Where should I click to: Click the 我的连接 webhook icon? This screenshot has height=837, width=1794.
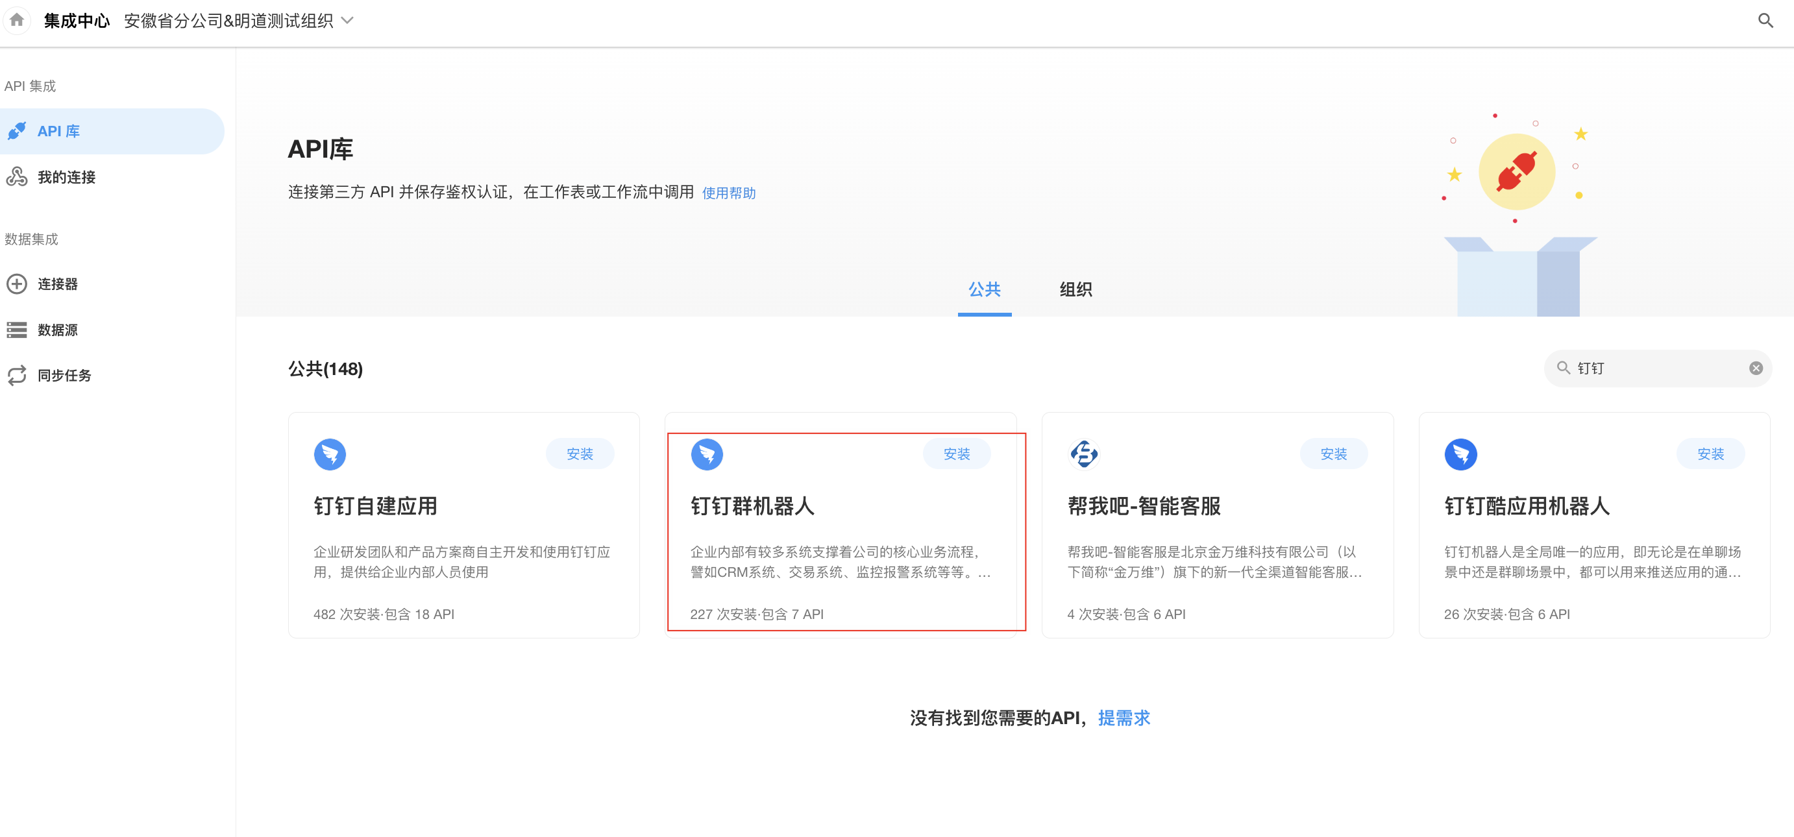click(x=17, y=177)
